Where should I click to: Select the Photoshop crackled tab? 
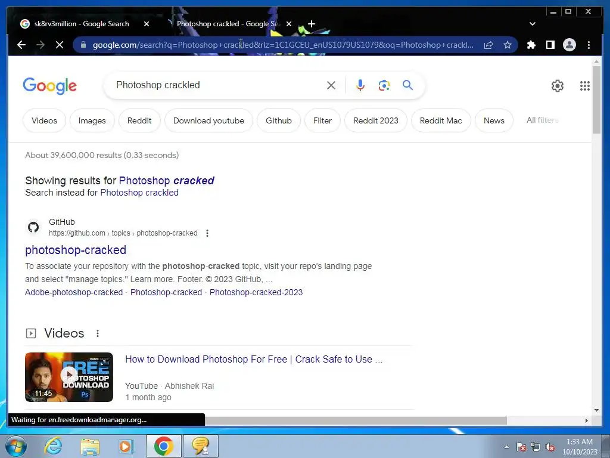(x=228, y=24)
